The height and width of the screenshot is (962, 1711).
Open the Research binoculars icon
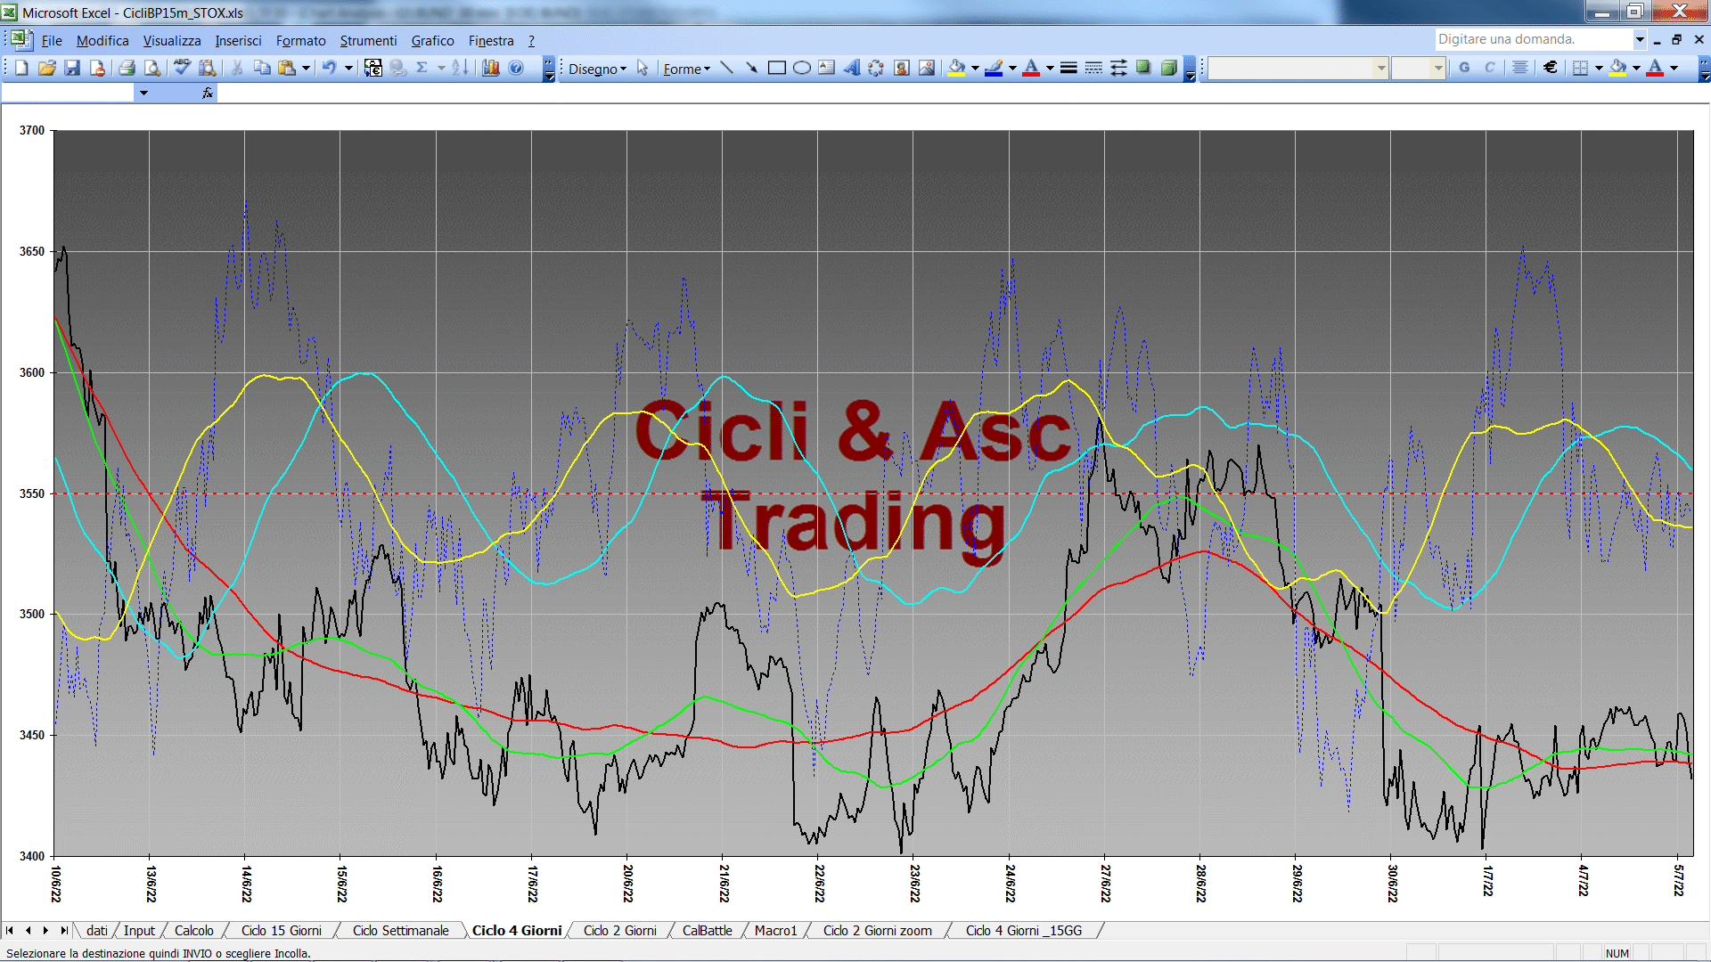(x=208, y=68)
